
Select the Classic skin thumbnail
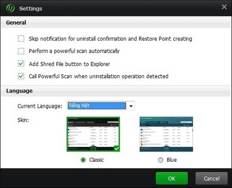[93, 134]
